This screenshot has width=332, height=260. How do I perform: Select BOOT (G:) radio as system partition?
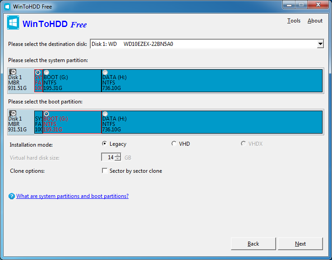[46, 72]
